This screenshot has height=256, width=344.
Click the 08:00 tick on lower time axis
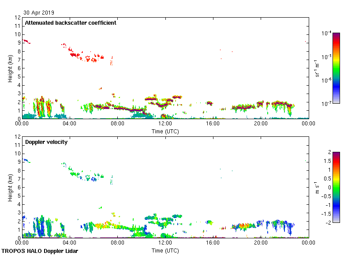(118, 243)
